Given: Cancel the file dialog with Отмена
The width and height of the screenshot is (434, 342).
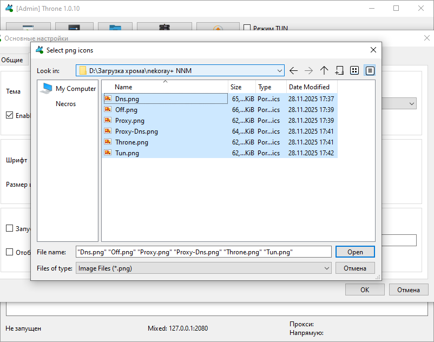Looking at the screenshot, I should coord(355,268).
